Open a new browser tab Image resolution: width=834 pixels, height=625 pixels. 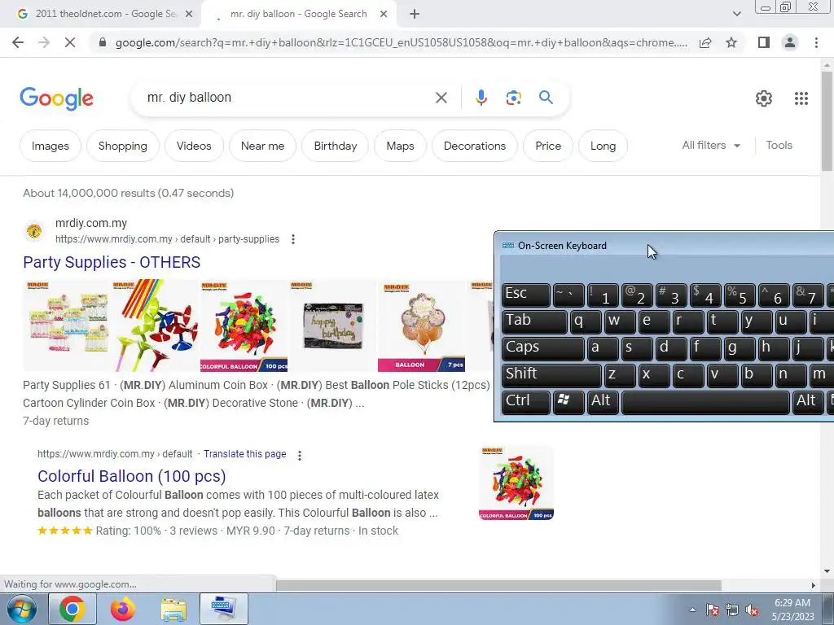point(415,14)
